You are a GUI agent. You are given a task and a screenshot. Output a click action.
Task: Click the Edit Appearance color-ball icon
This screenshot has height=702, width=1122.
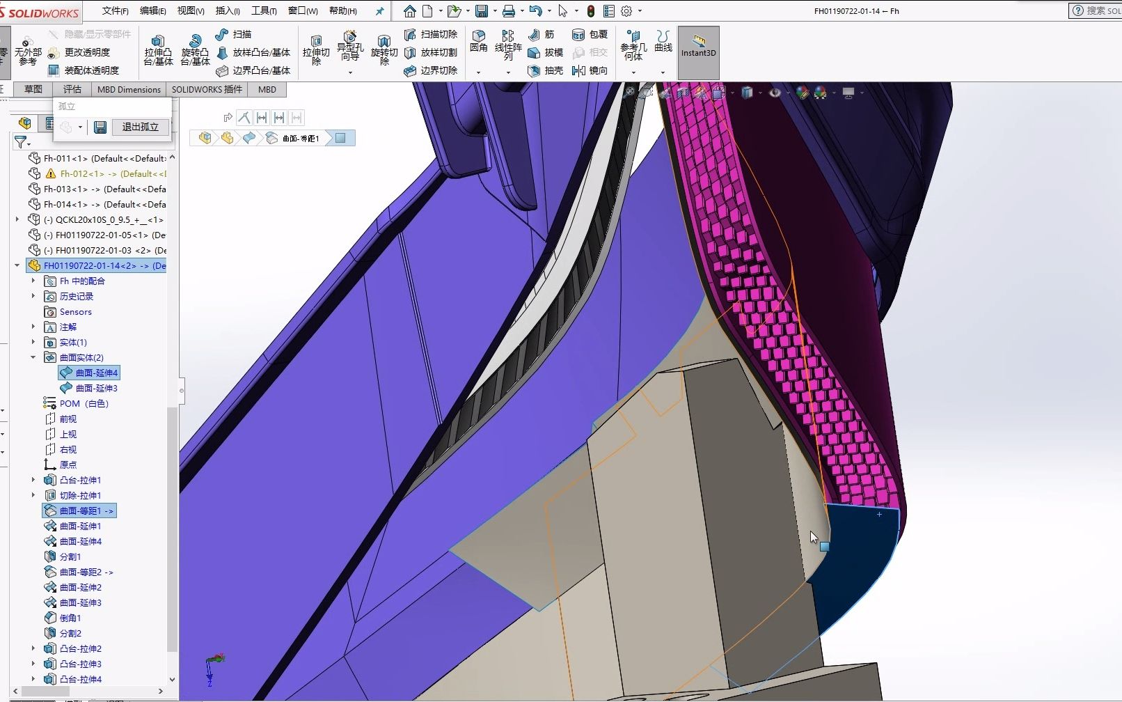pos(803,92)
